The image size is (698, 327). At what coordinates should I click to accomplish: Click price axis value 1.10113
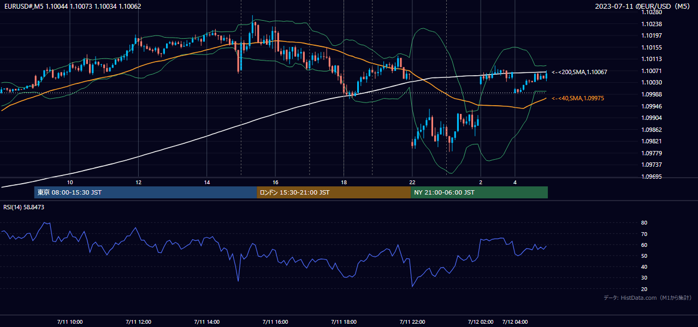tap(652, 59)
